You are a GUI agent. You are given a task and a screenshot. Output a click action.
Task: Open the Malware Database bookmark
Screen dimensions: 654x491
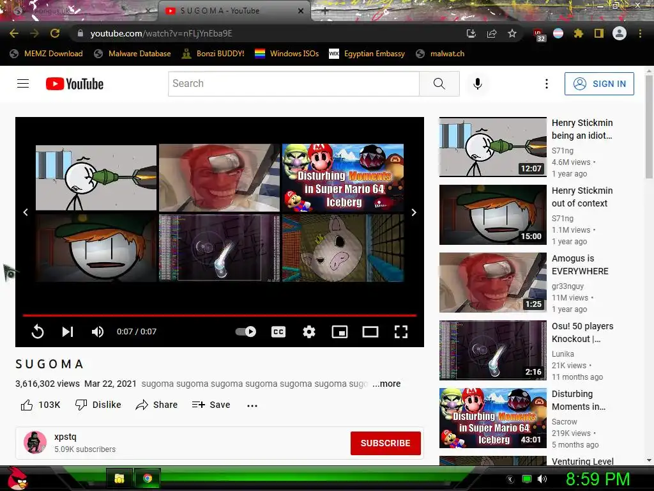[132, 54]
